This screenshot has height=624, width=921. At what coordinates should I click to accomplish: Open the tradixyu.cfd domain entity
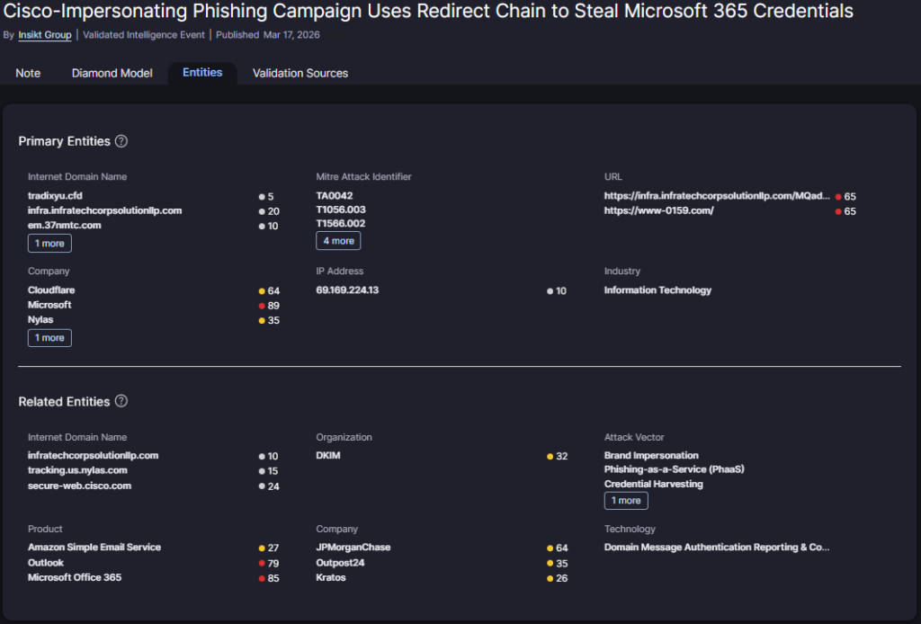click(55, 195)
